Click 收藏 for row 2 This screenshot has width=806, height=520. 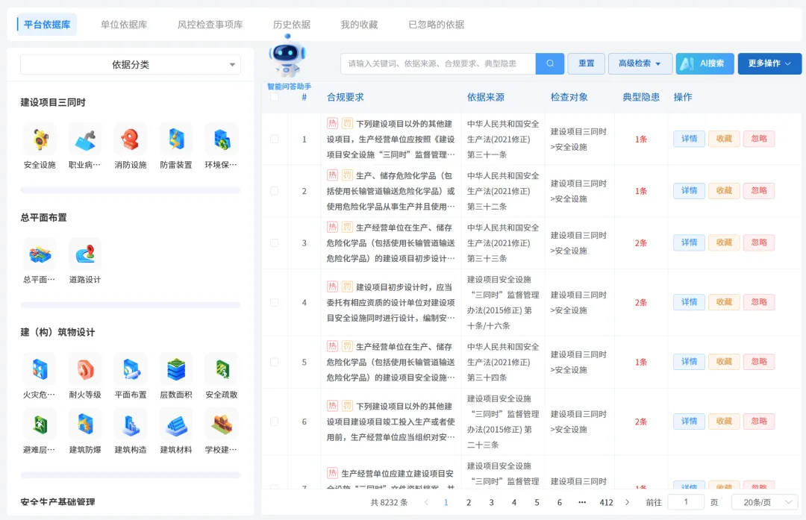[724, 191]
